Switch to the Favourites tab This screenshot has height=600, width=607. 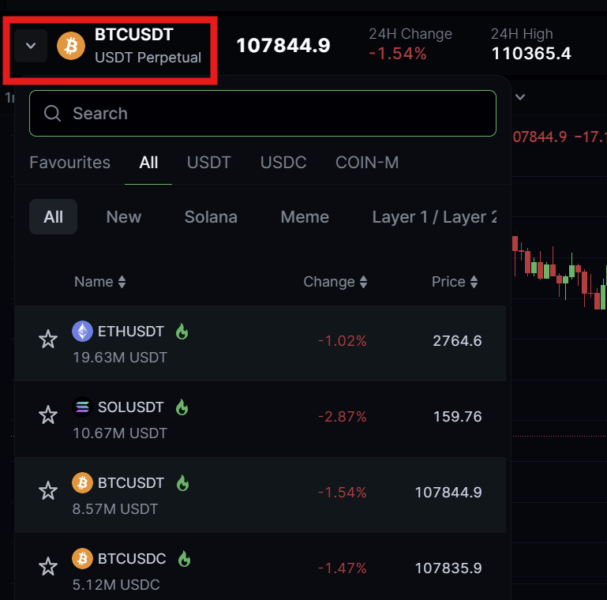coord(69,163)
